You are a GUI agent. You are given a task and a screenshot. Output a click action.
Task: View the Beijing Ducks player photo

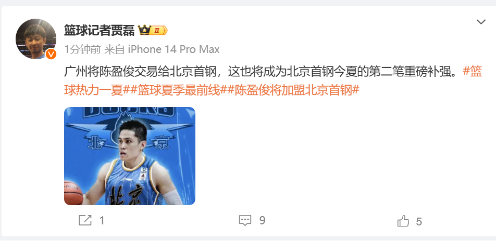tap(130, 156)
